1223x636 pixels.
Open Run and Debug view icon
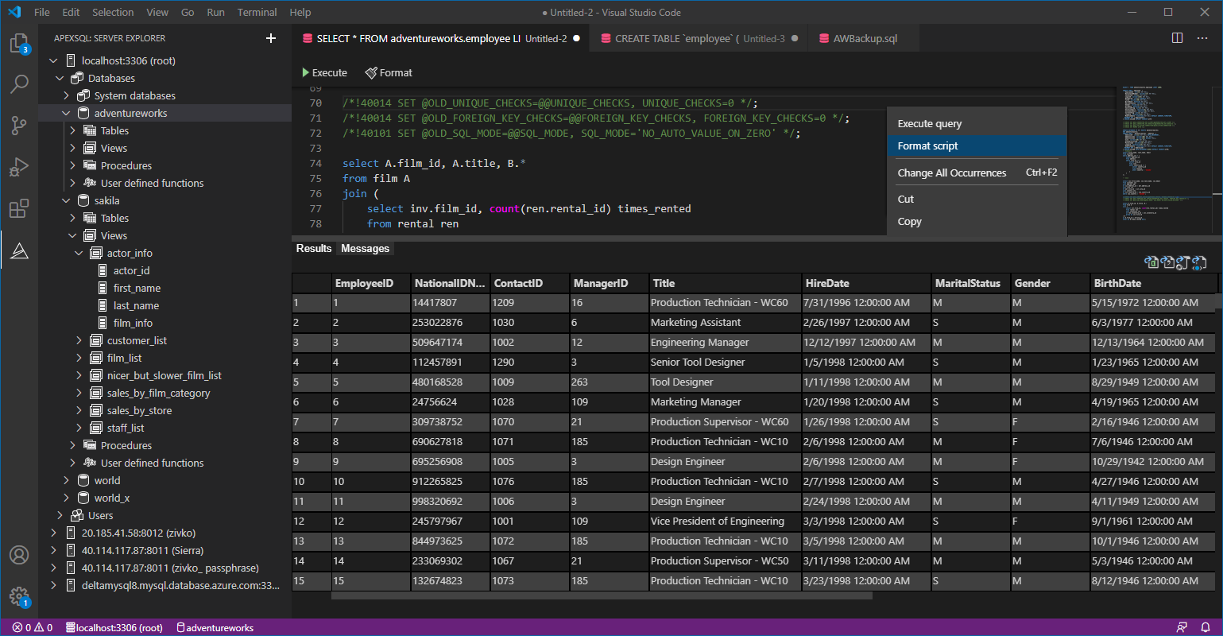tap(19, 167)
